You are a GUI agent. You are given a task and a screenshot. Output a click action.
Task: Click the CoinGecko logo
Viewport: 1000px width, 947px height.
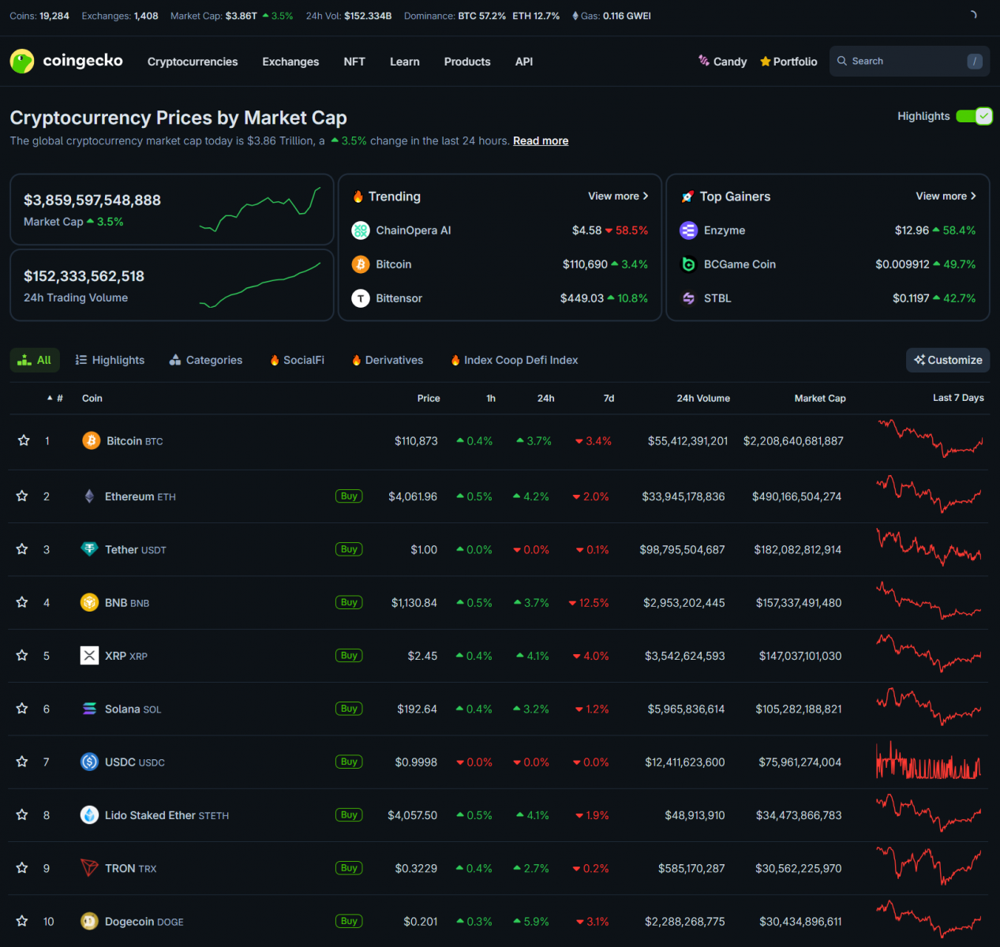66,61
